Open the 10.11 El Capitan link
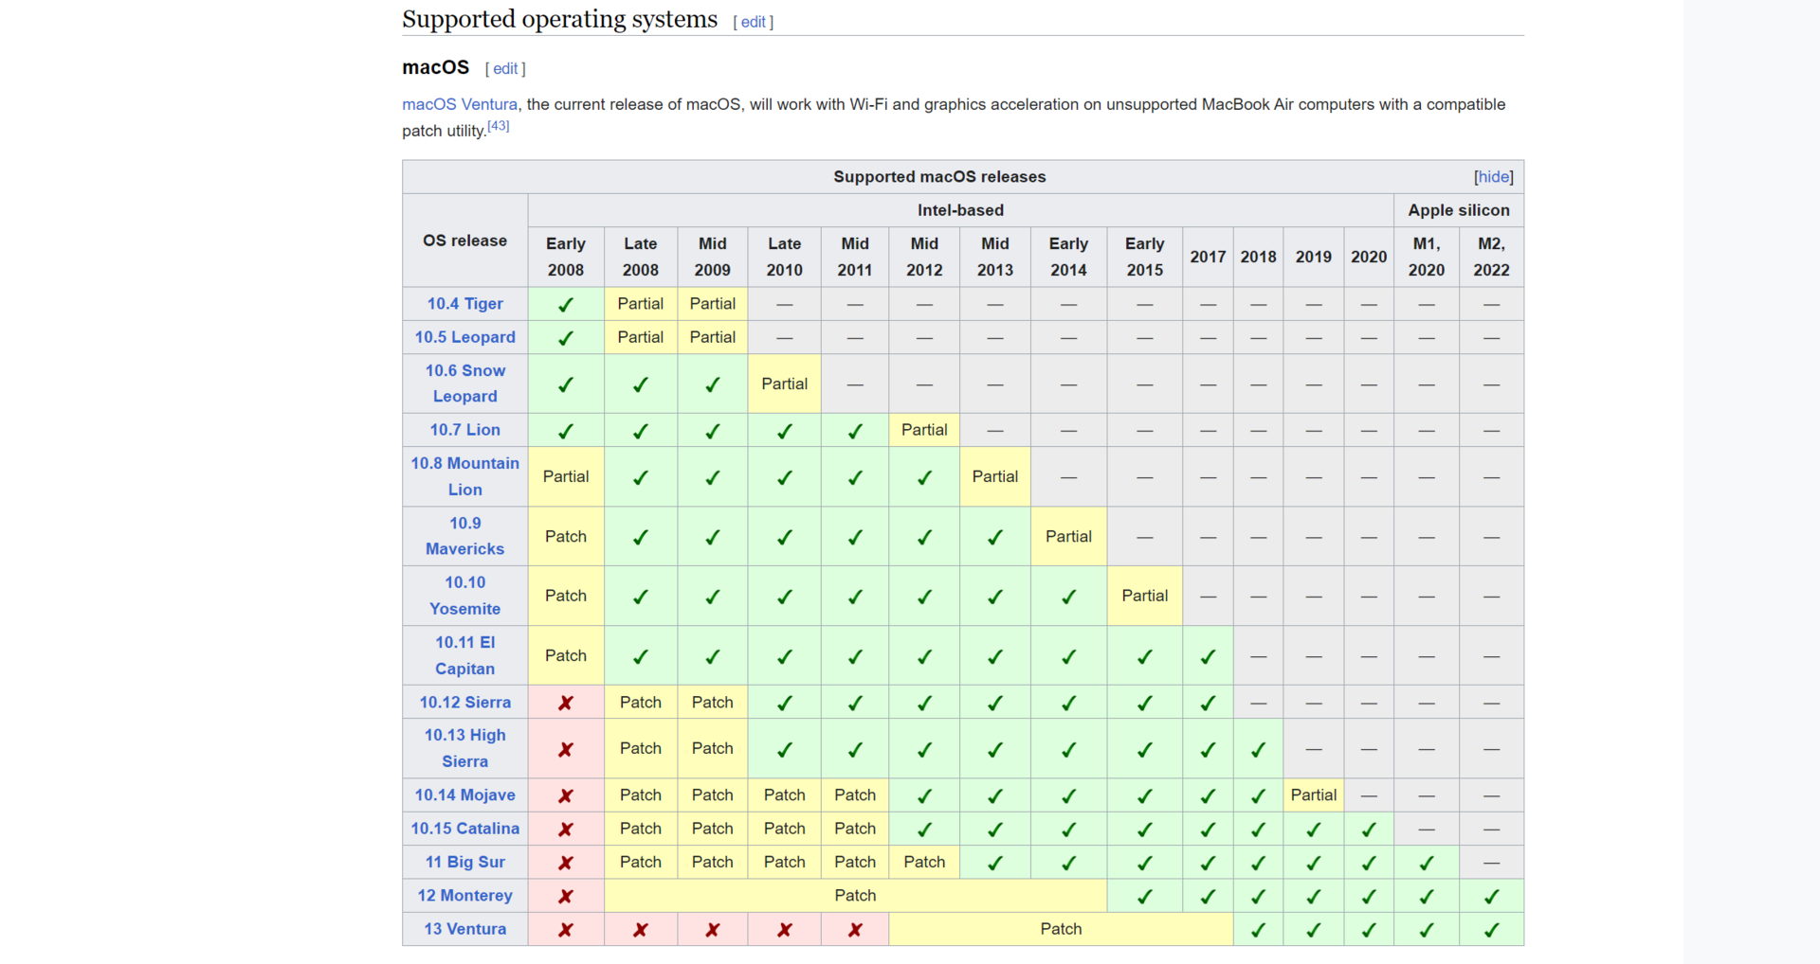The height and width of the screenshot is (964, 1820). click(464, 655)
